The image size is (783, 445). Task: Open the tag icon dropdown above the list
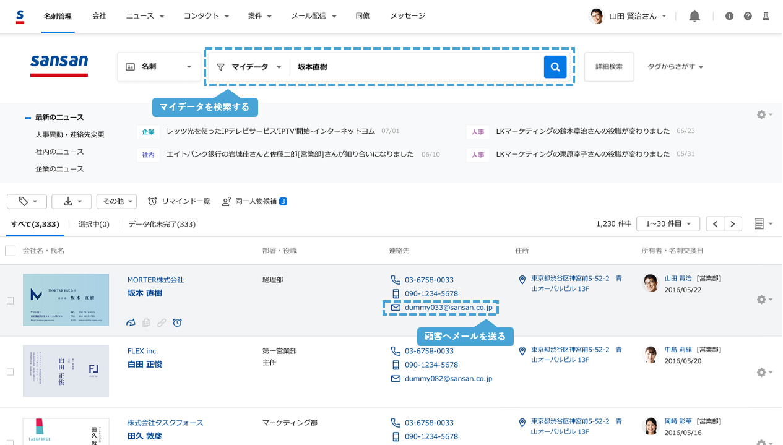pos(27,201)
